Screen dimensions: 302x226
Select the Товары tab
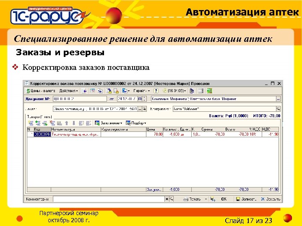click(39, 117)
